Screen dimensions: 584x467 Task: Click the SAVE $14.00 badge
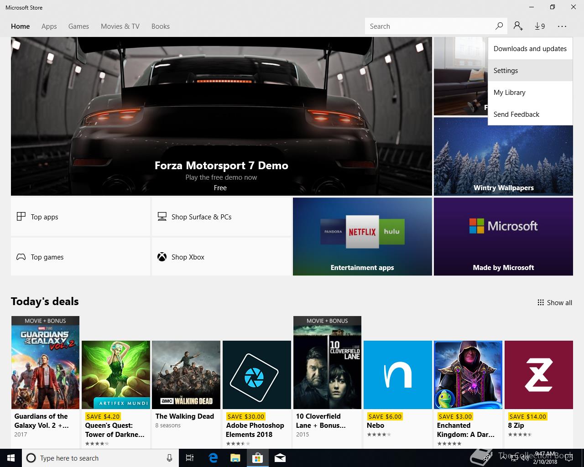527,416
